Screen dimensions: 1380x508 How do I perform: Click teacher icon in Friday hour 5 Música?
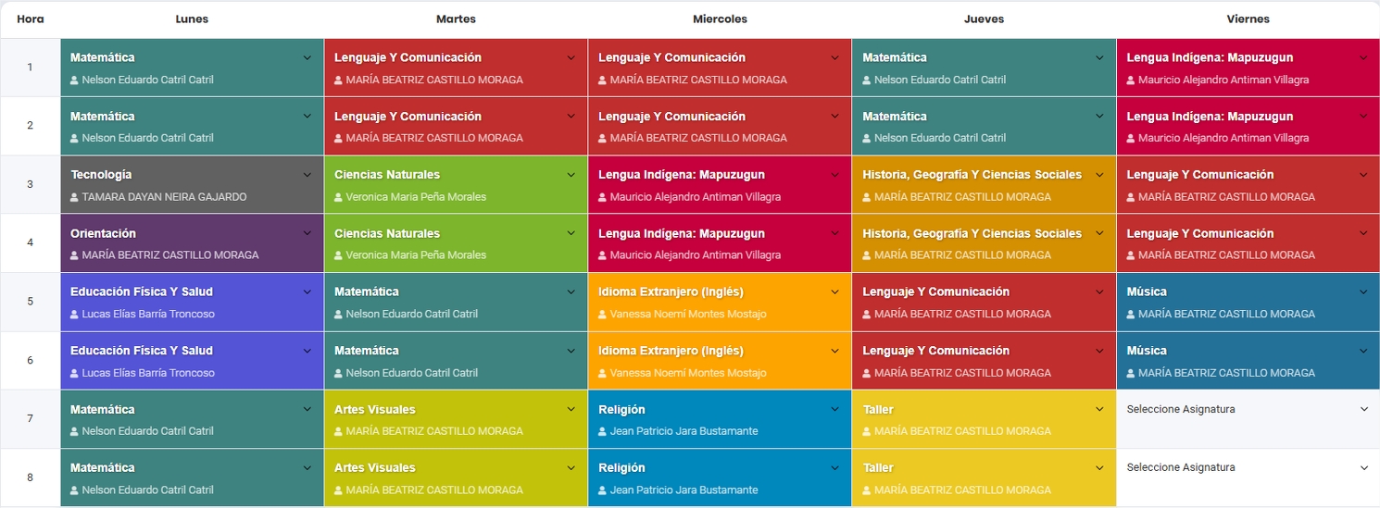(1131, 315)
